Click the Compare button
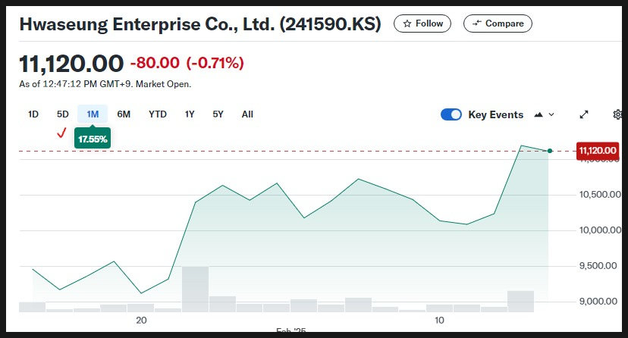 tap(498, 23)
